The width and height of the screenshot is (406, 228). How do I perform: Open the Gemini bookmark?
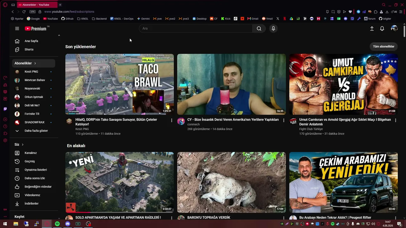[143, 19]
